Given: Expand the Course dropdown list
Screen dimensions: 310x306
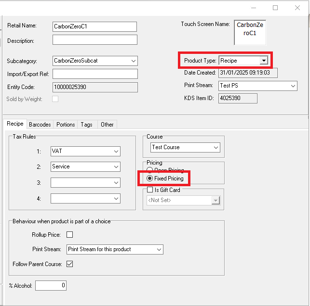Looking at the screenshot, I should point(216,147).
